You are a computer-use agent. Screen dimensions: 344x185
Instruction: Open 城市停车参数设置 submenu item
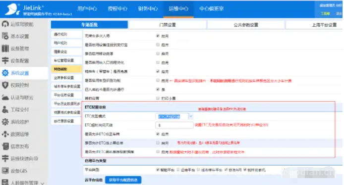point(66,86)
